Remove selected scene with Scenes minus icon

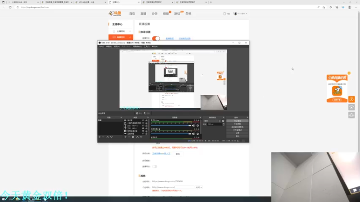coord(103,137)
